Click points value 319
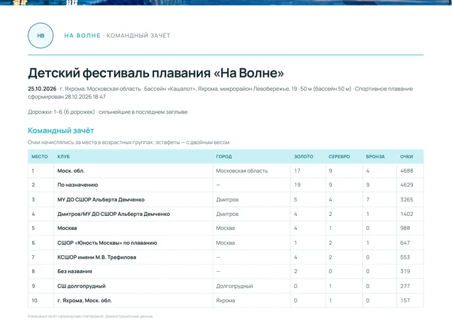Viewport: 452px width, 330px height. pyautogui.click(x=405, y=271)
